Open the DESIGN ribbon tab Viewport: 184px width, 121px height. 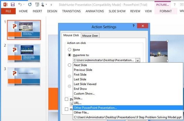click(52, 11)
